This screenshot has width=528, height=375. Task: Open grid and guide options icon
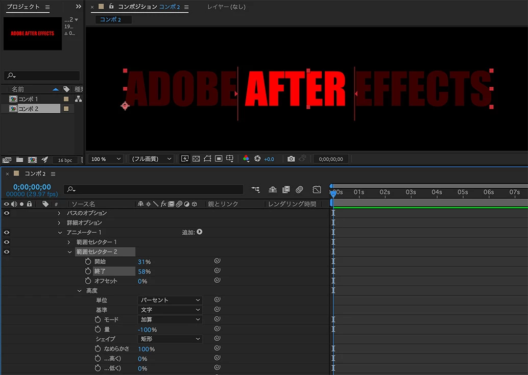[230, 159]
